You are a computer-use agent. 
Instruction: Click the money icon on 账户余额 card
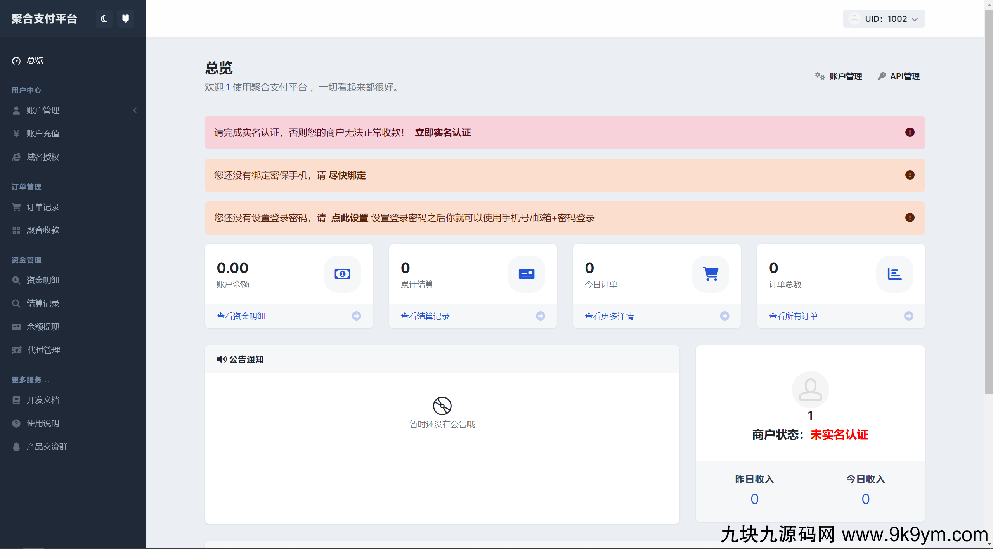point(342,274)
